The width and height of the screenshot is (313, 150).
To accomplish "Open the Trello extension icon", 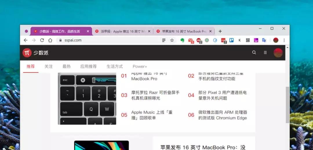I will click(x=231, y=40).
